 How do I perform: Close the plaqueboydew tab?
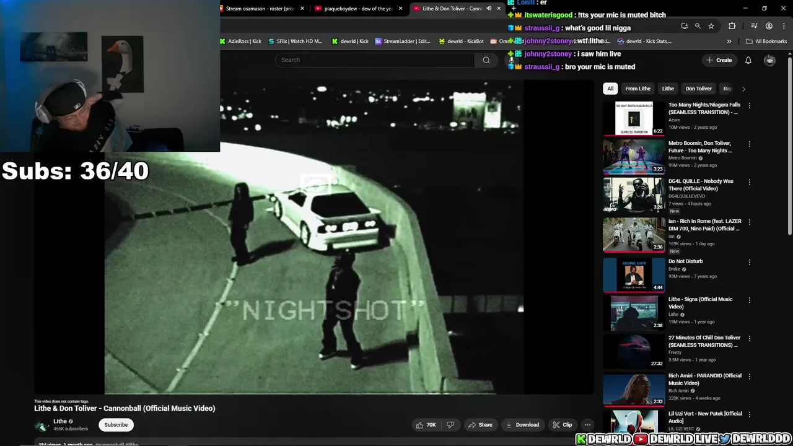(x=401, y=9)
